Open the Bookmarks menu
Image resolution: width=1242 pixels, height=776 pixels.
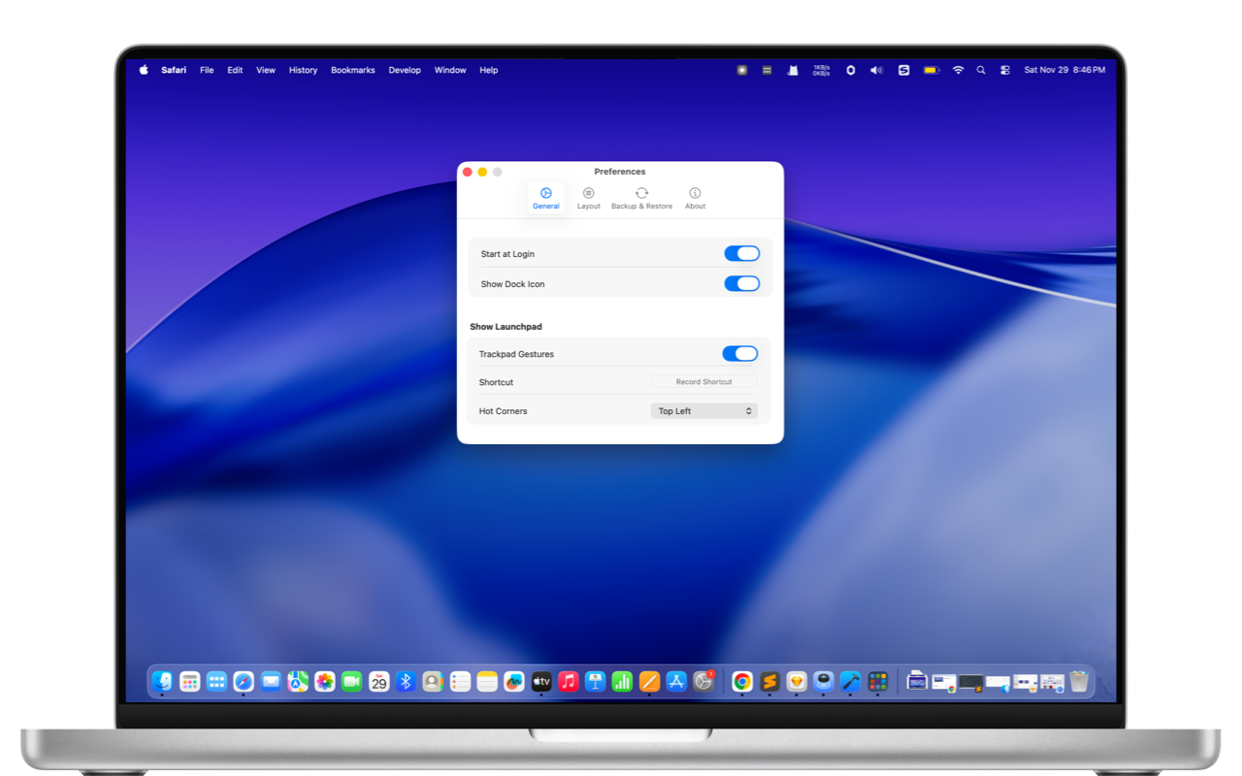click(x=352, y=70)
